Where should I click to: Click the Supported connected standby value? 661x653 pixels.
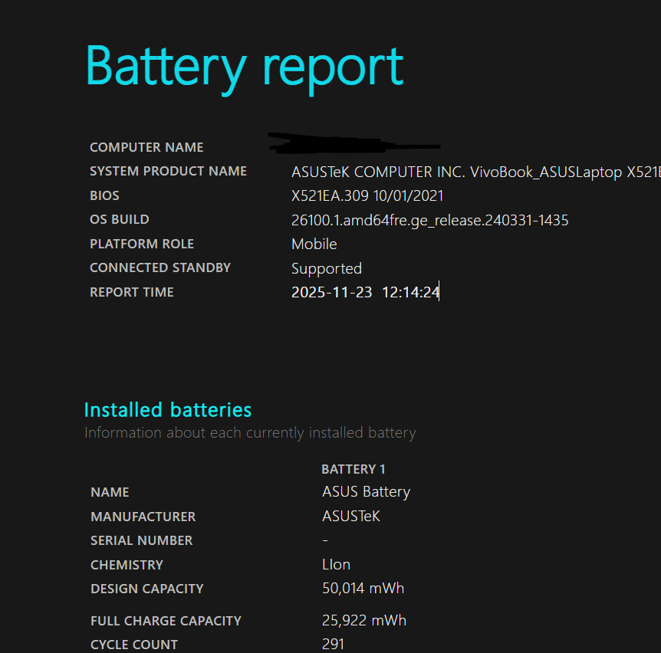[x=326, y=268]
